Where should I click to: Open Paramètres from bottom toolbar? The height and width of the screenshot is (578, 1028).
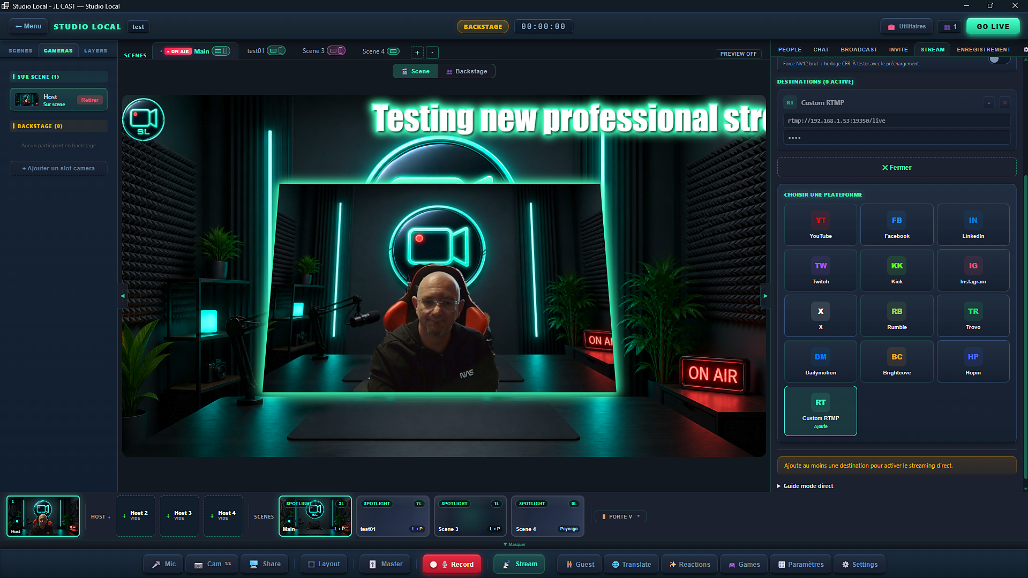coord(801,564)
